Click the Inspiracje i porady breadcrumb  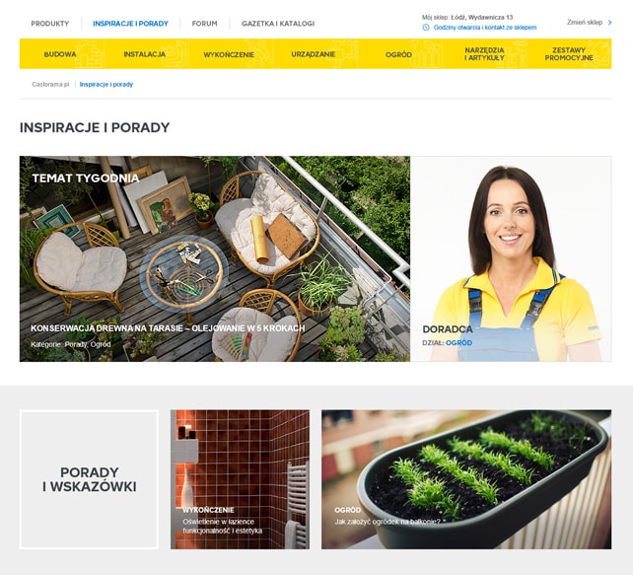point(106,85)
